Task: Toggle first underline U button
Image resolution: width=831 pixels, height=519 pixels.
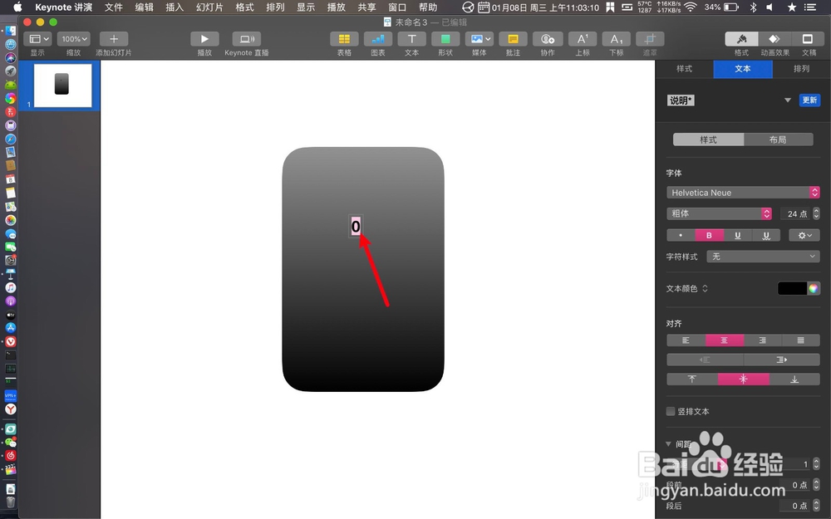Action: coord(737,235)
